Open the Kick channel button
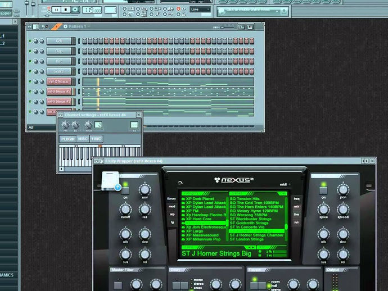This screenshot has height=291, width=388. 60,41
